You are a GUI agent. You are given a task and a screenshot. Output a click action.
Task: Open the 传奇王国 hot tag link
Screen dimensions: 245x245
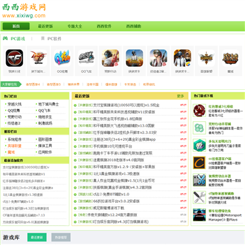tap(93, 84)
